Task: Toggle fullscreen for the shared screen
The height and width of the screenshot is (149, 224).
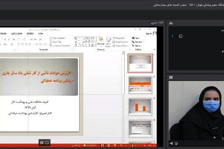Action: coord(47,142)
